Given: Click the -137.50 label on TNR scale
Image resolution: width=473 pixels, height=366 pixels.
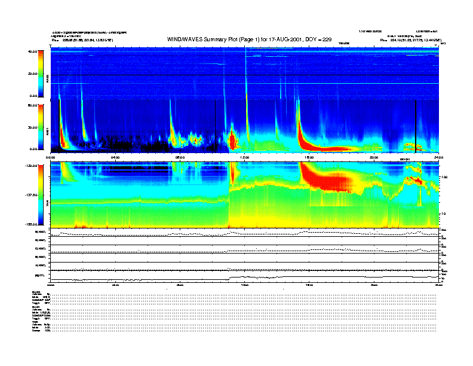Looking at the screenshot, I should tap(31, 195).
